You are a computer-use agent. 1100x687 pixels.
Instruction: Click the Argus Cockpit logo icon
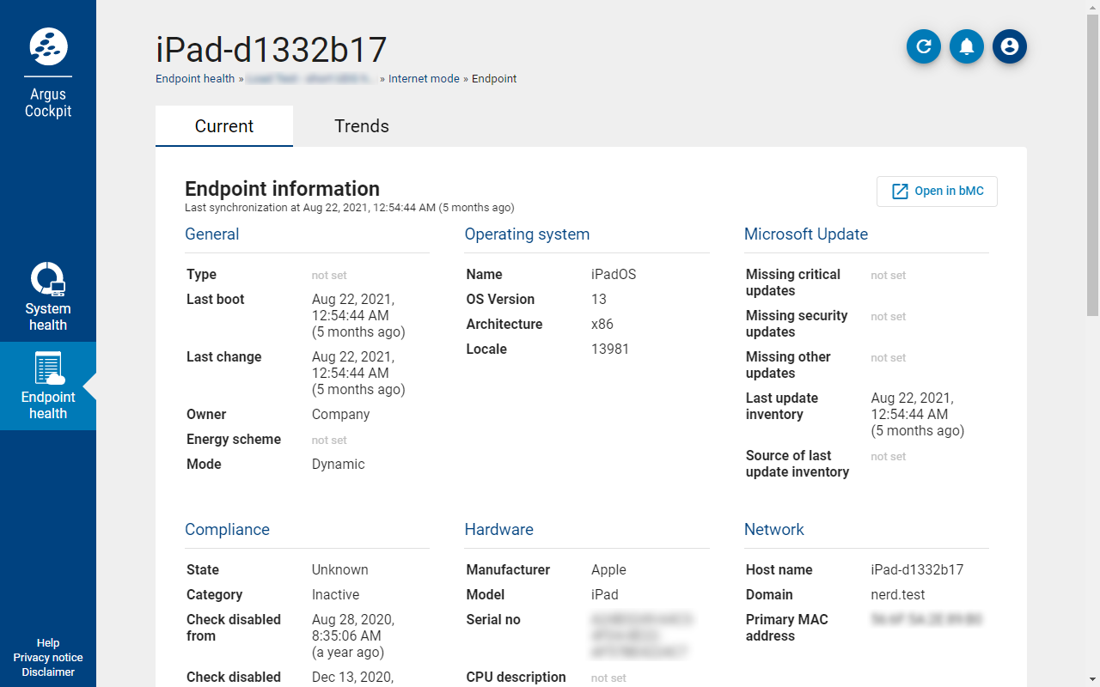pos(48,46)
